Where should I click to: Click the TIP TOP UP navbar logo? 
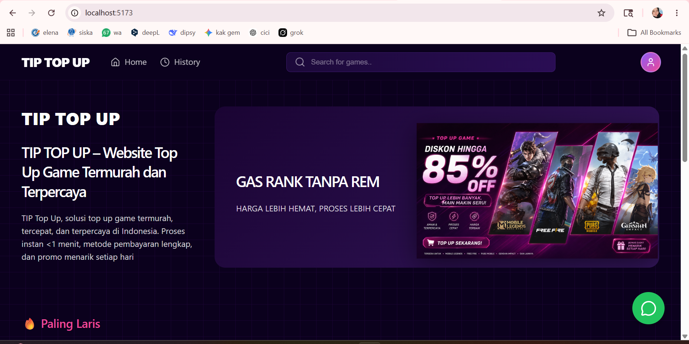click(x=56, y=62)
